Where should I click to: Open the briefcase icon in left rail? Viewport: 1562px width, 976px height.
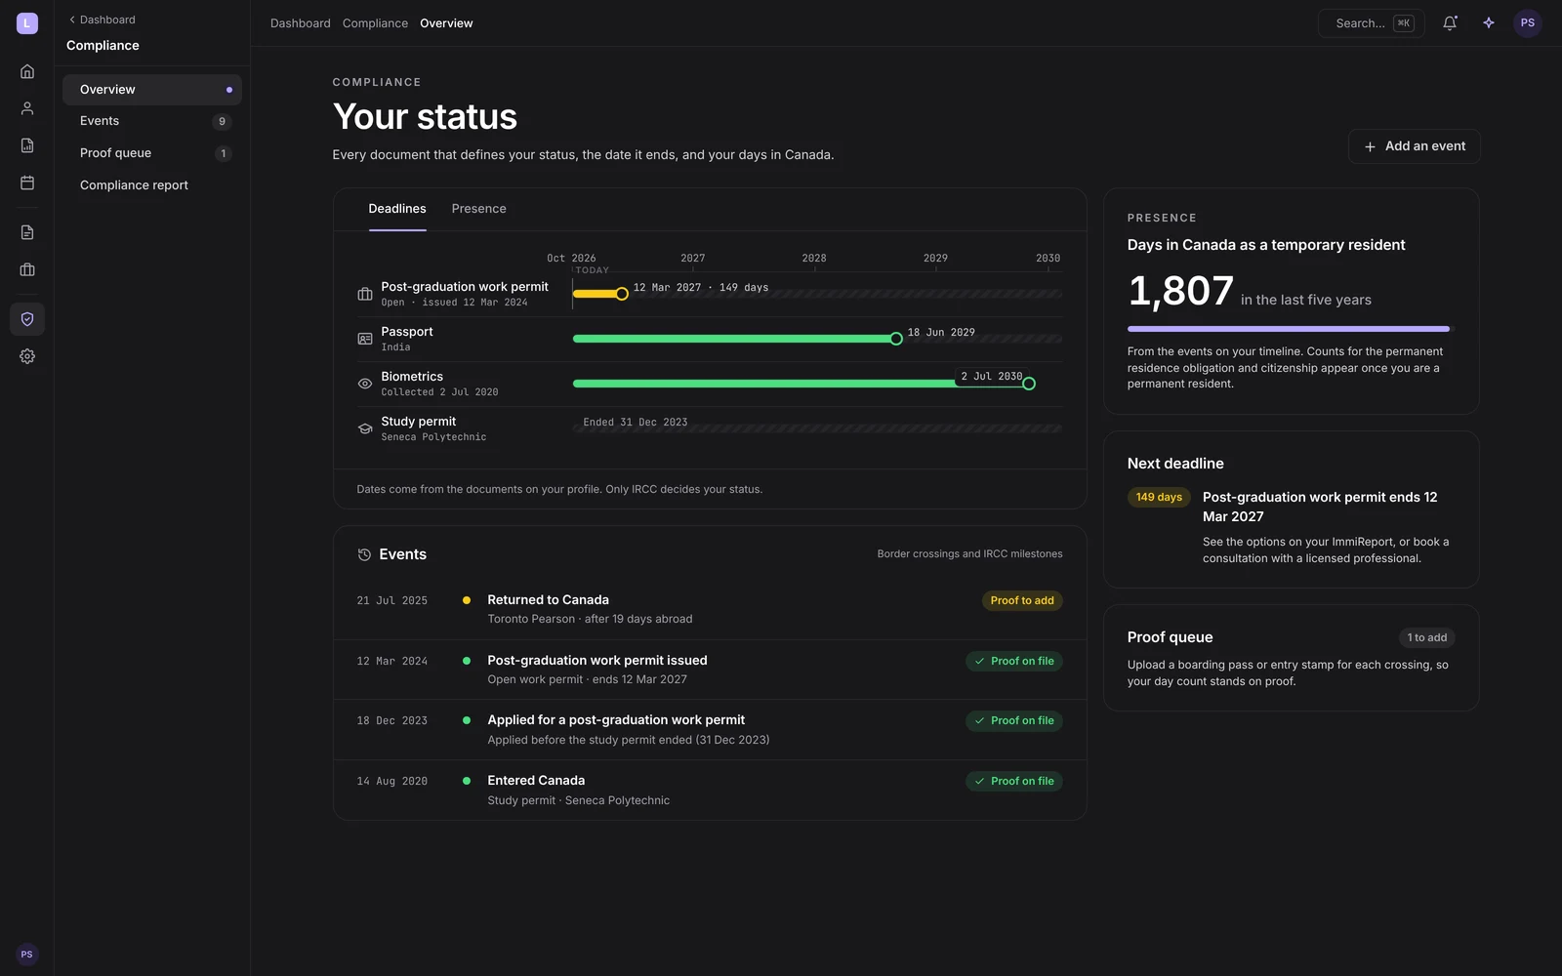(27, 269)
